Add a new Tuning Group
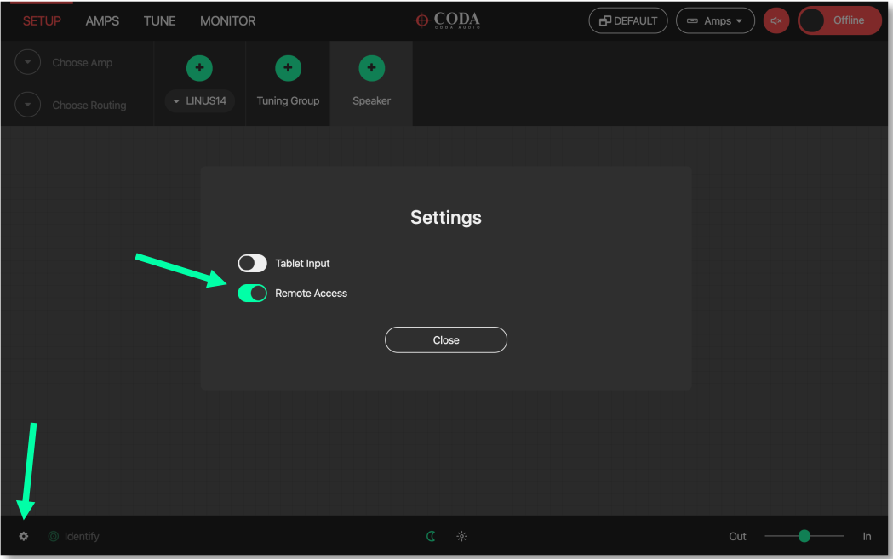Image resolution: width=893 pixels, height=559 pixels. click(x=288, y=68)
